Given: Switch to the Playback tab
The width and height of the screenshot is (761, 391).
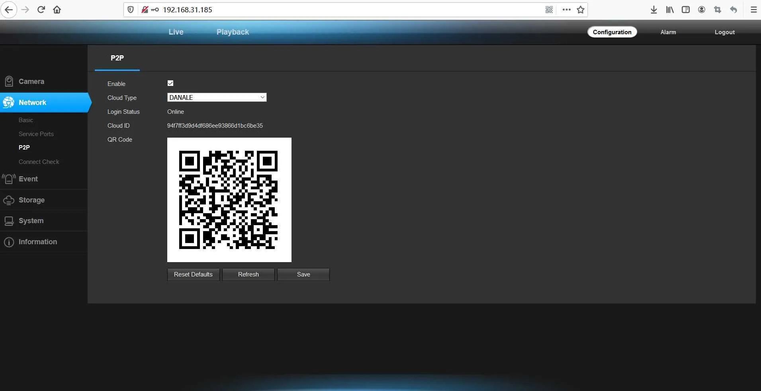Looking at the screenshot, I should click(233, 32).
